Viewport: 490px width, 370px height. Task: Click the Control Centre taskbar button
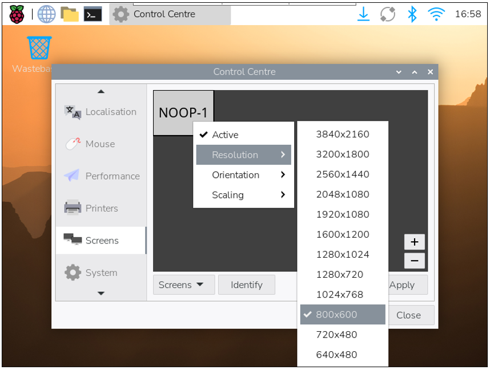tap(170, 14)
